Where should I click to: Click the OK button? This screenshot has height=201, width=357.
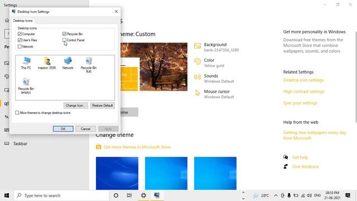coord(63,129)
